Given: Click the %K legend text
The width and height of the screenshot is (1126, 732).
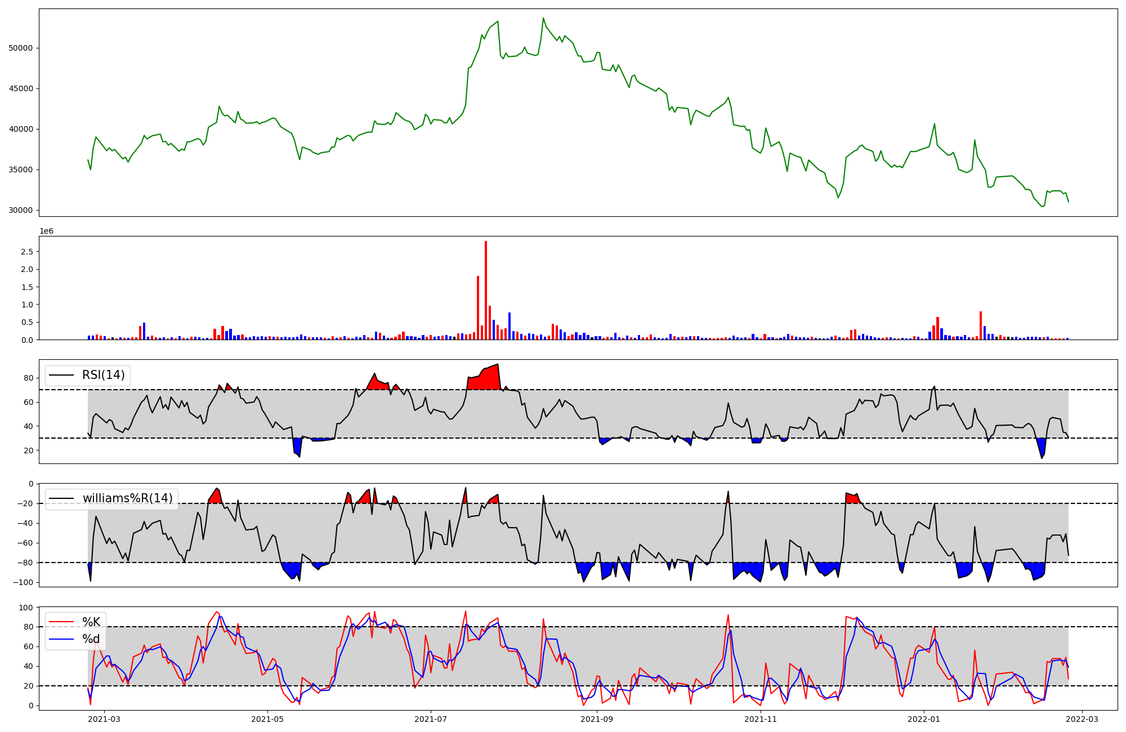Looking at the screenshot, I should coord(91,622).
